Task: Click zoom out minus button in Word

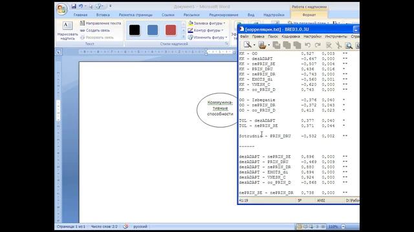Action: tap(343, 226)
